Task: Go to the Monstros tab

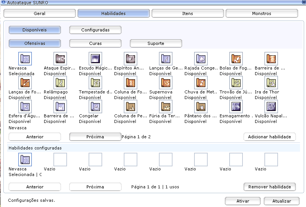Action: [262, 13]
